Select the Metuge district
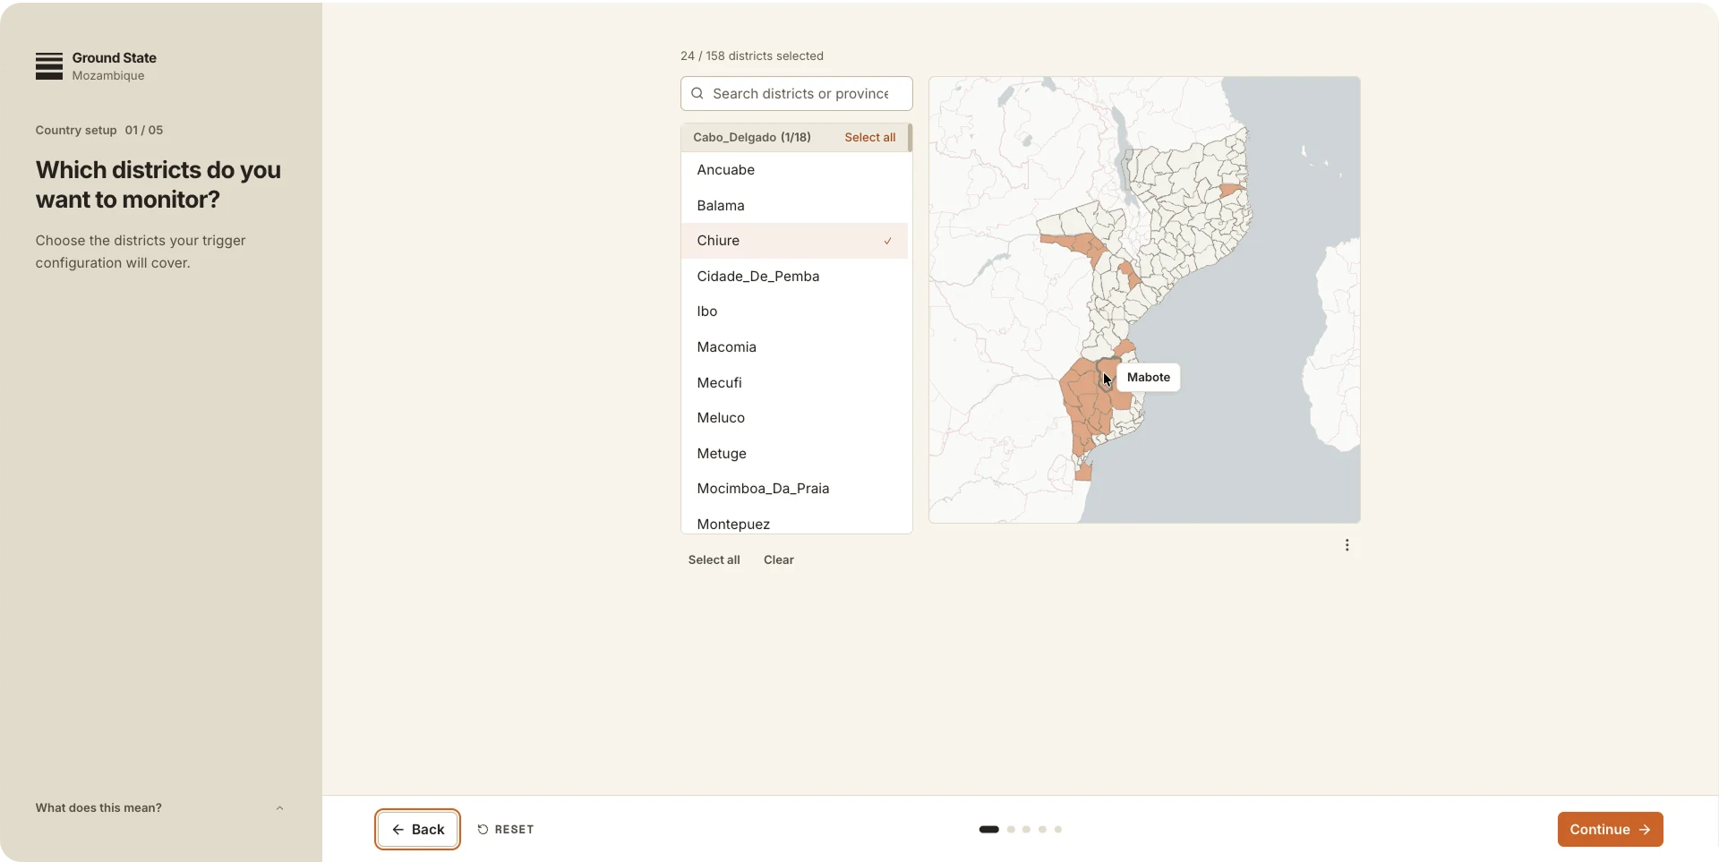This screenshot has width=1719, height=862. 794,454
